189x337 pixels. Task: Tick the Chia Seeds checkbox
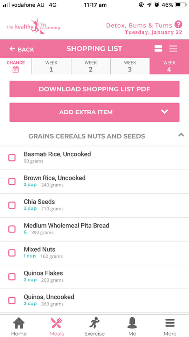pos(12,205)
